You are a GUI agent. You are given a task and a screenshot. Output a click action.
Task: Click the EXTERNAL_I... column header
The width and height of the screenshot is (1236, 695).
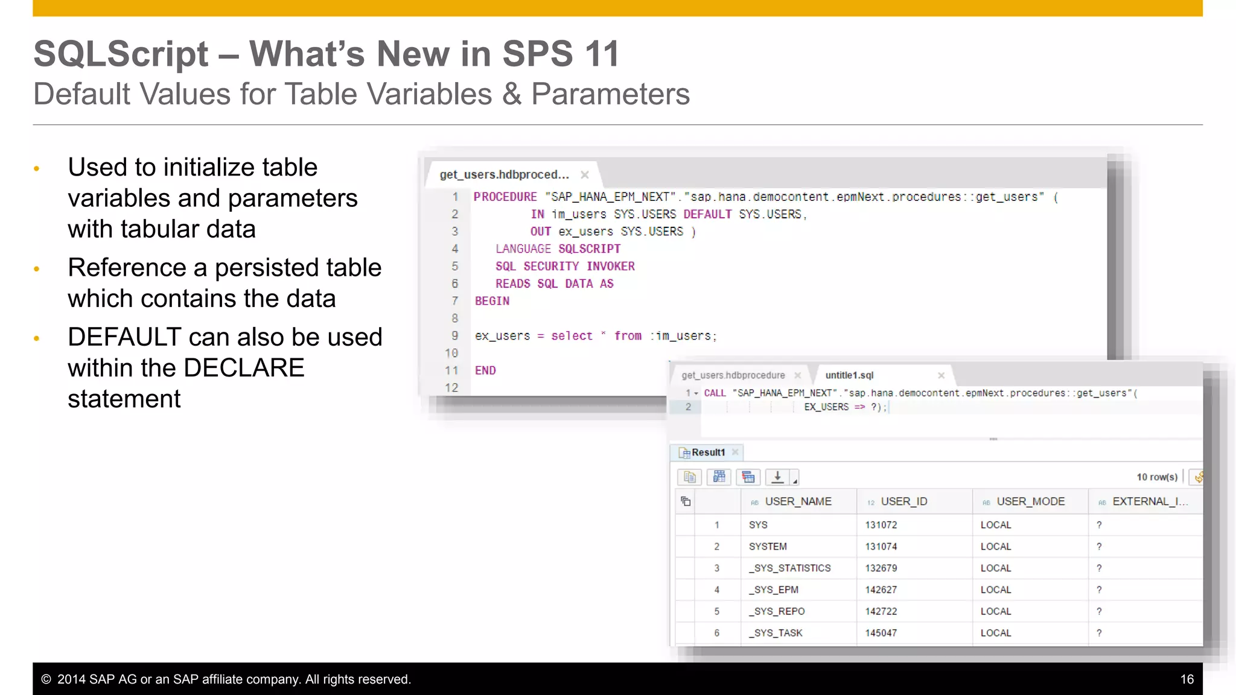tap(1145, 501)
